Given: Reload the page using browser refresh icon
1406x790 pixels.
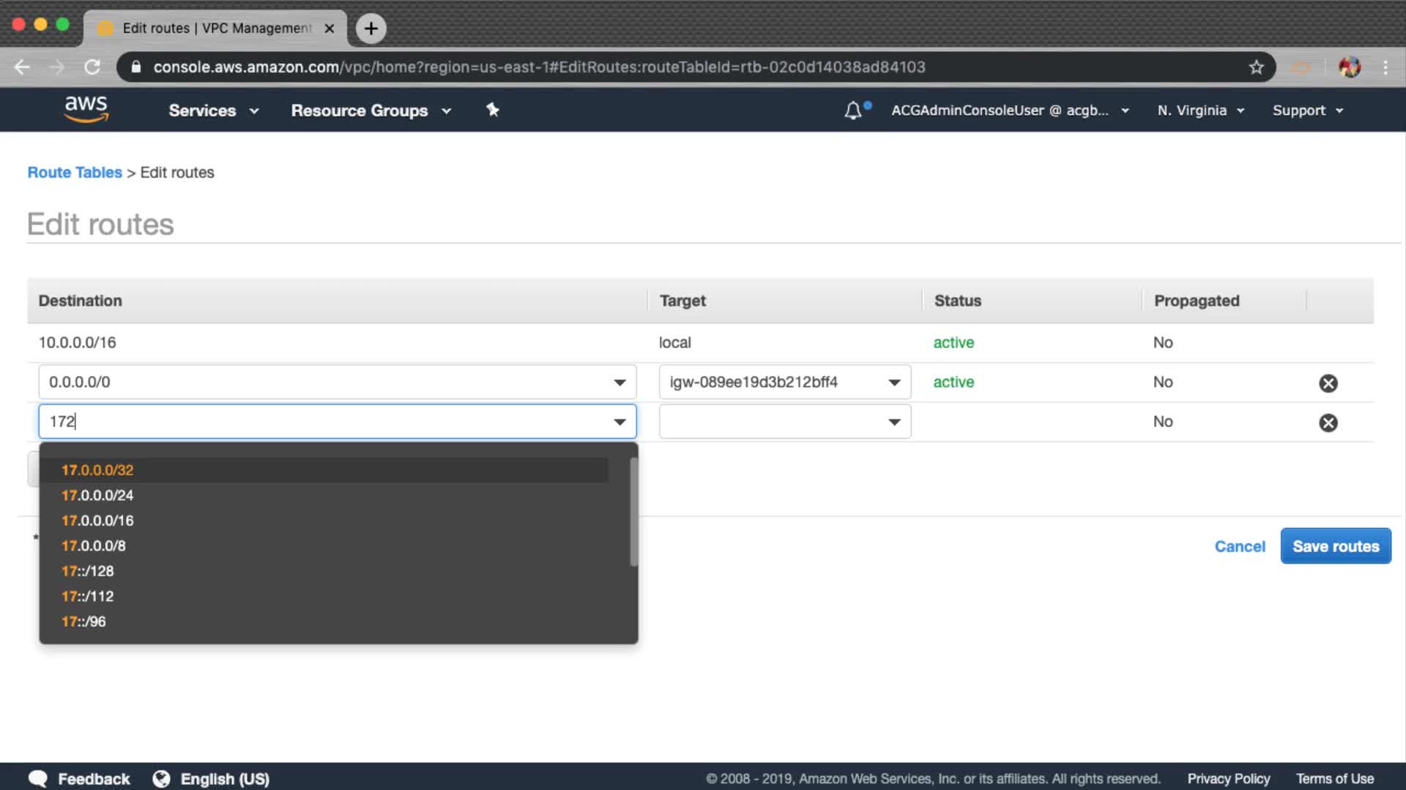Looking at the screenshot, I should click(92, 67).
